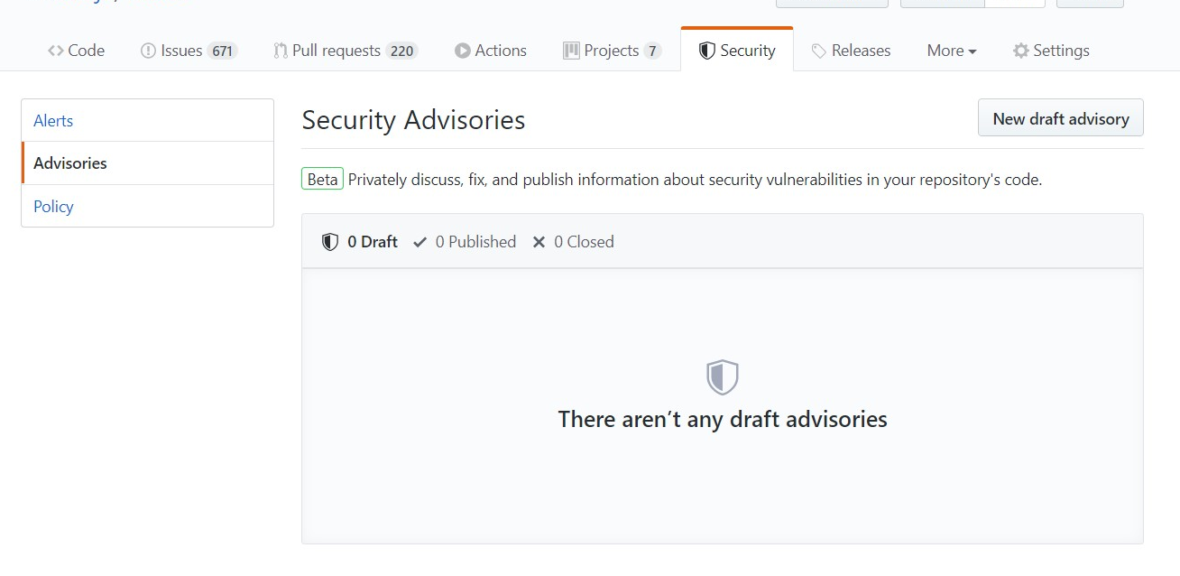
Task: Click the Issues exclamation icon
Action: point(148,51)
